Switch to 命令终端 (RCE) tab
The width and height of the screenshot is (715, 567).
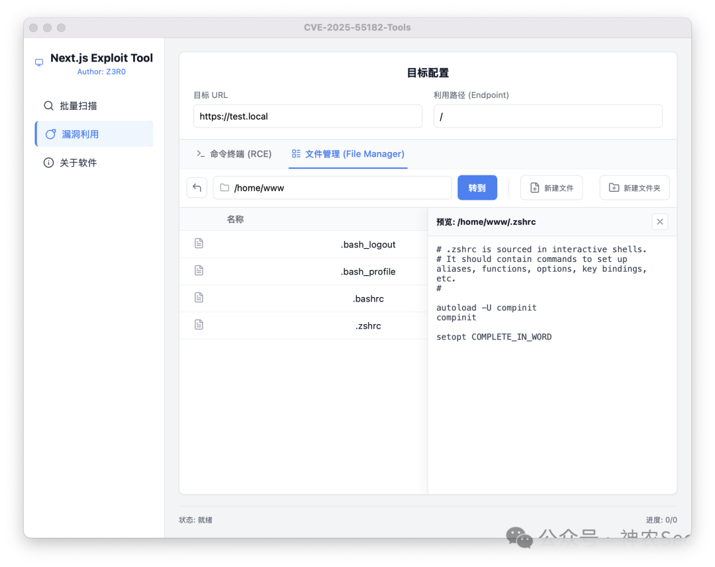coord(234,154)
